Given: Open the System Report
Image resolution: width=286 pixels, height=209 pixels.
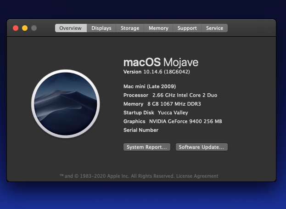Looking at the screenshot, I should [x=147, y=147].
